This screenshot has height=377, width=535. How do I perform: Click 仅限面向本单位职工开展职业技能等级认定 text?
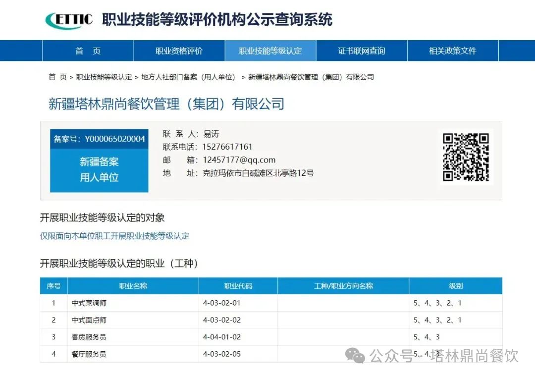pos(114,236)
